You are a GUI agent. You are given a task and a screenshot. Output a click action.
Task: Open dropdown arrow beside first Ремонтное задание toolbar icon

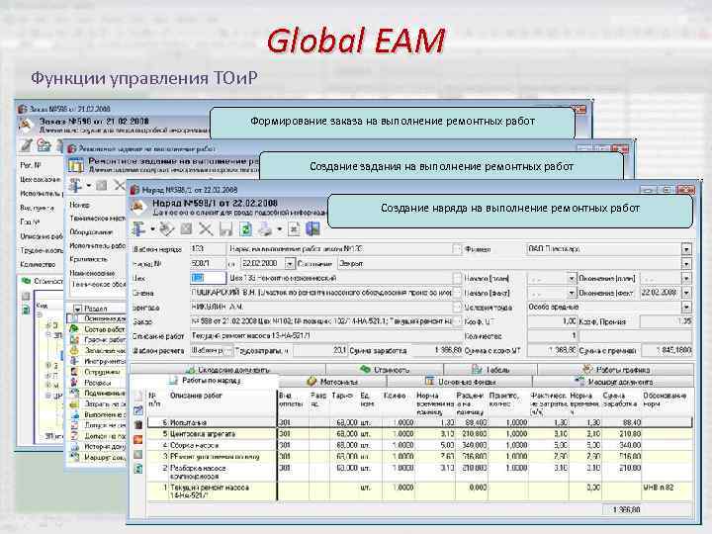pyautogui.click(x=89, y=186)
